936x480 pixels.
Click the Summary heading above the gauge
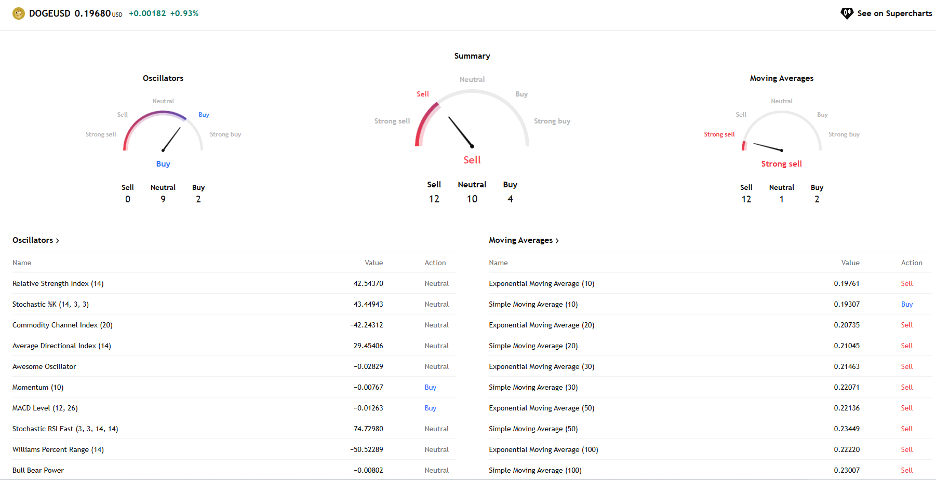click(x=472, y=56)
